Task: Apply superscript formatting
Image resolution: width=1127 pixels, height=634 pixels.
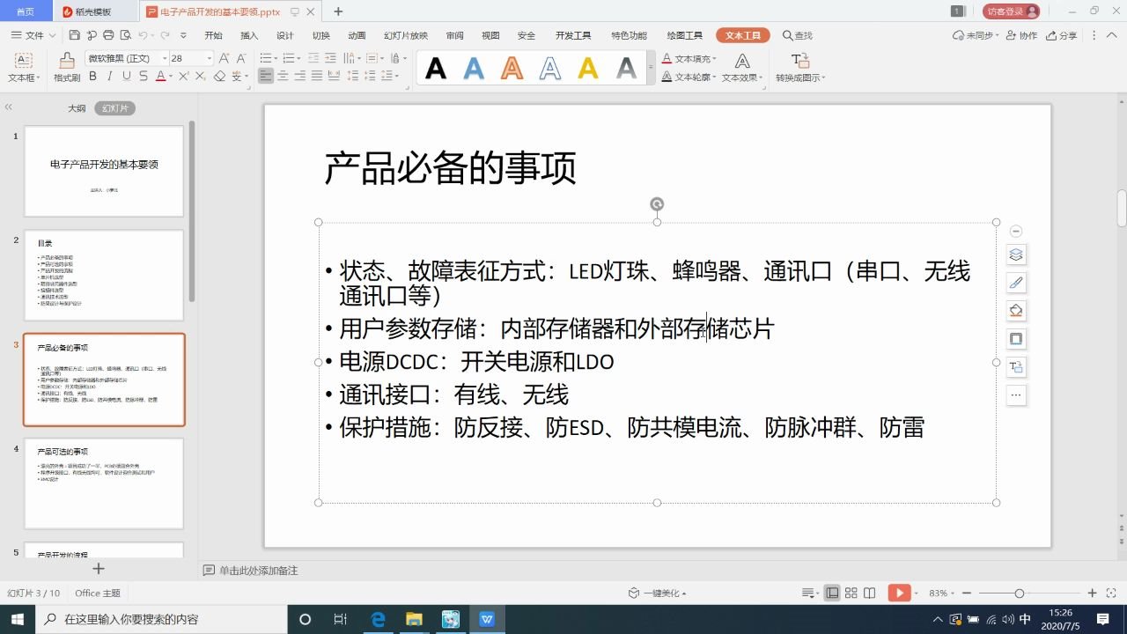Action: 183,77
